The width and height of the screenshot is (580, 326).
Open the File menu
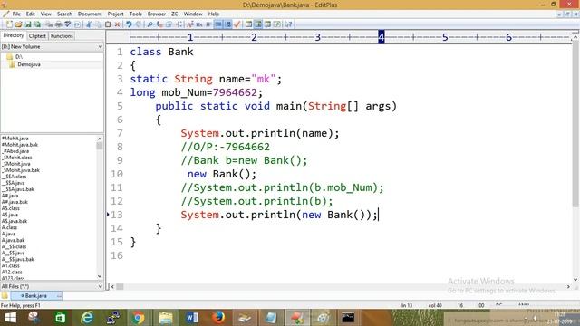point(16,14)
